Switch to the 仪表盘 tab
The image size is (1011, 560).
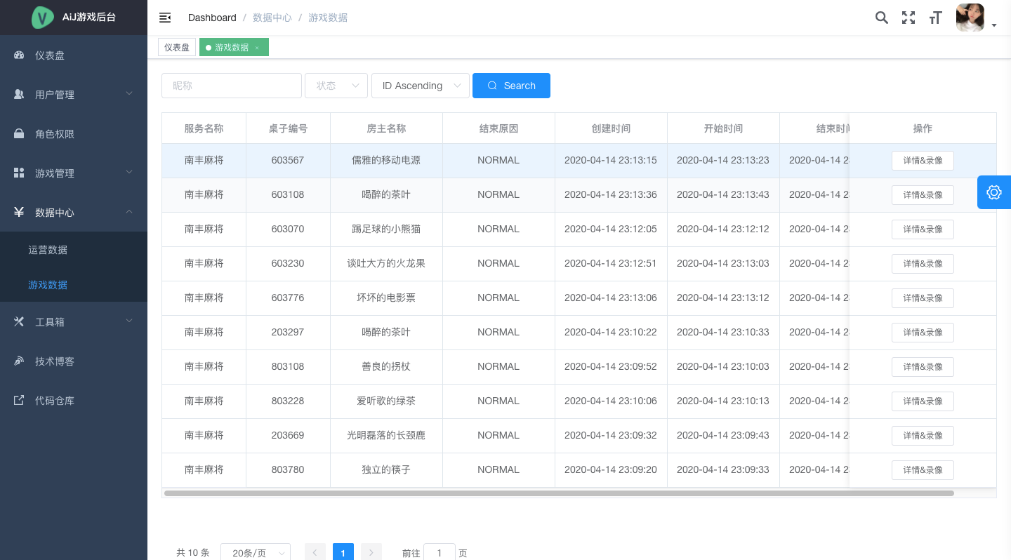point(177,48)
